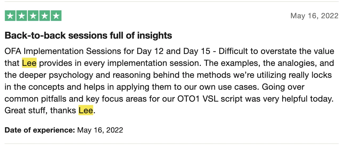Click the fifth green rating star

point(56,16)
